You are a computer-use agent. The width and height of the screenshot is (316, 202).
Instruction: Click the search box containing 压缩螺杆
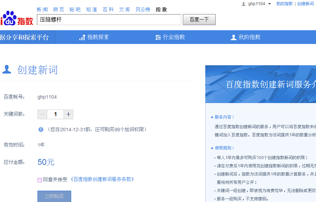(x=109, y=20)
